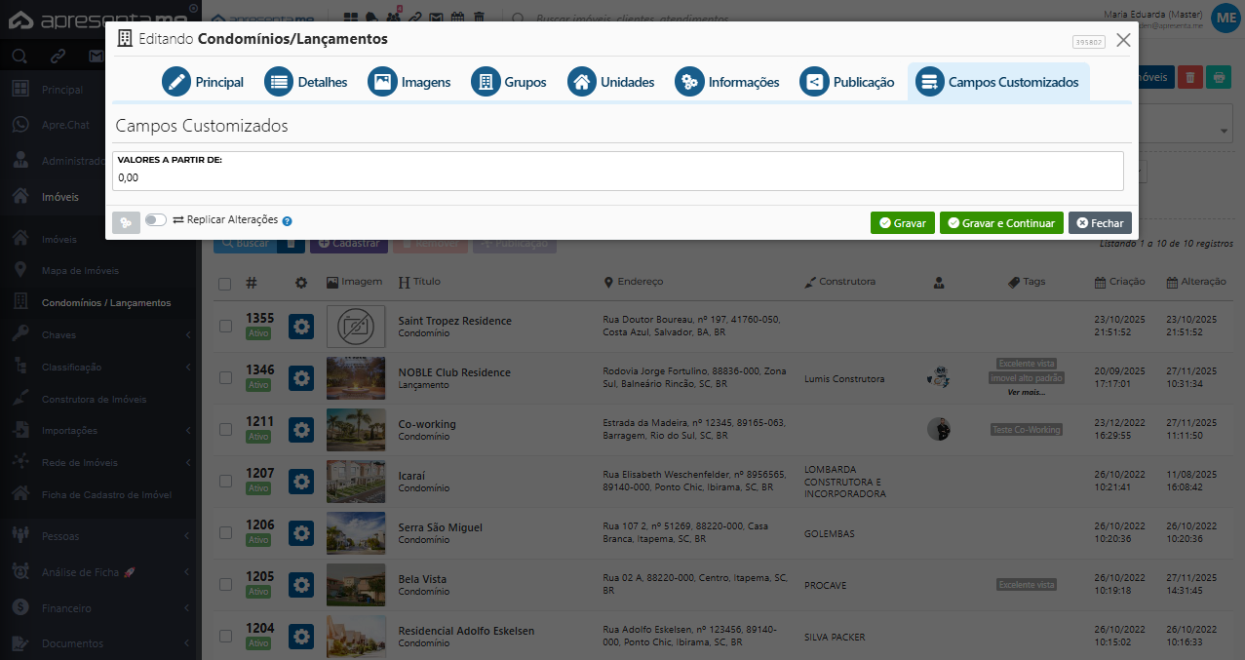The height and width of the screenshot is (660, 1245).
Task: Click the gray settings button beside Replicar toggle
Action: (x=126, y=222)
